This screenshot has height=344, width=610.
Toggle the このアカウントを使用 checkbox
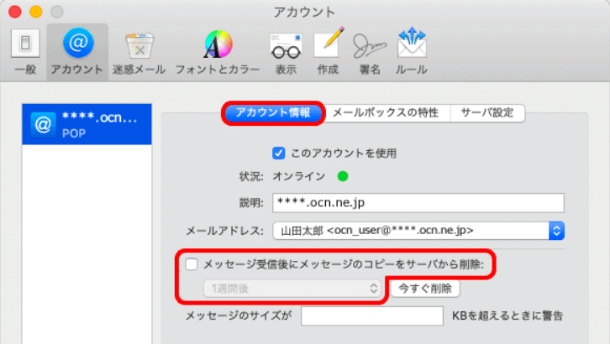click(x=279, y=154)
